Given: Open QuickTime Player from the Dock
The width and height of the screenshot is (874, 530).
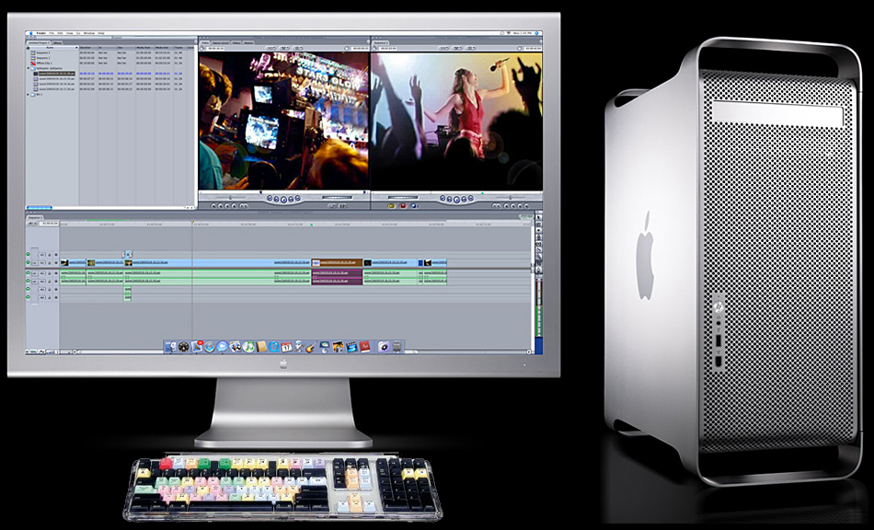Looking at the screenshot, I should point(273,347).
